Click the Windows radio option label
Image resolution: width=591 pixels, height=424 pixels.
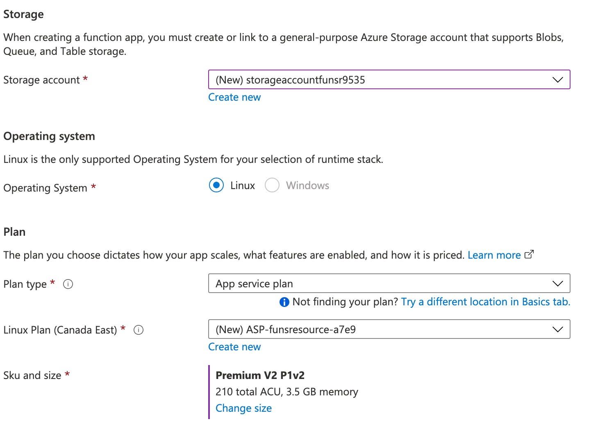coord(307,185)
